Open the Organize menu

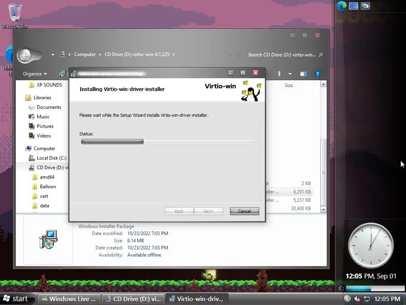coord(35,74)
